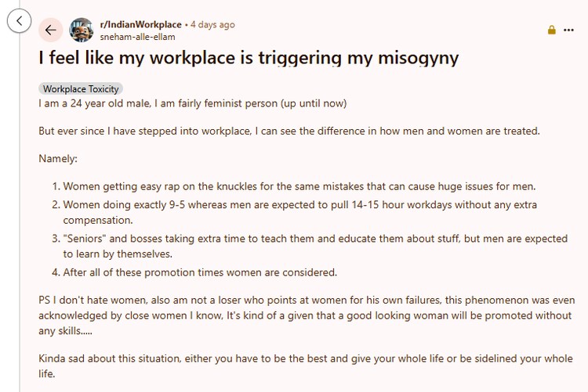Click the "Namely:" text line
The image size is (588, 392).
pyautogui.click(x=58, y=158)
